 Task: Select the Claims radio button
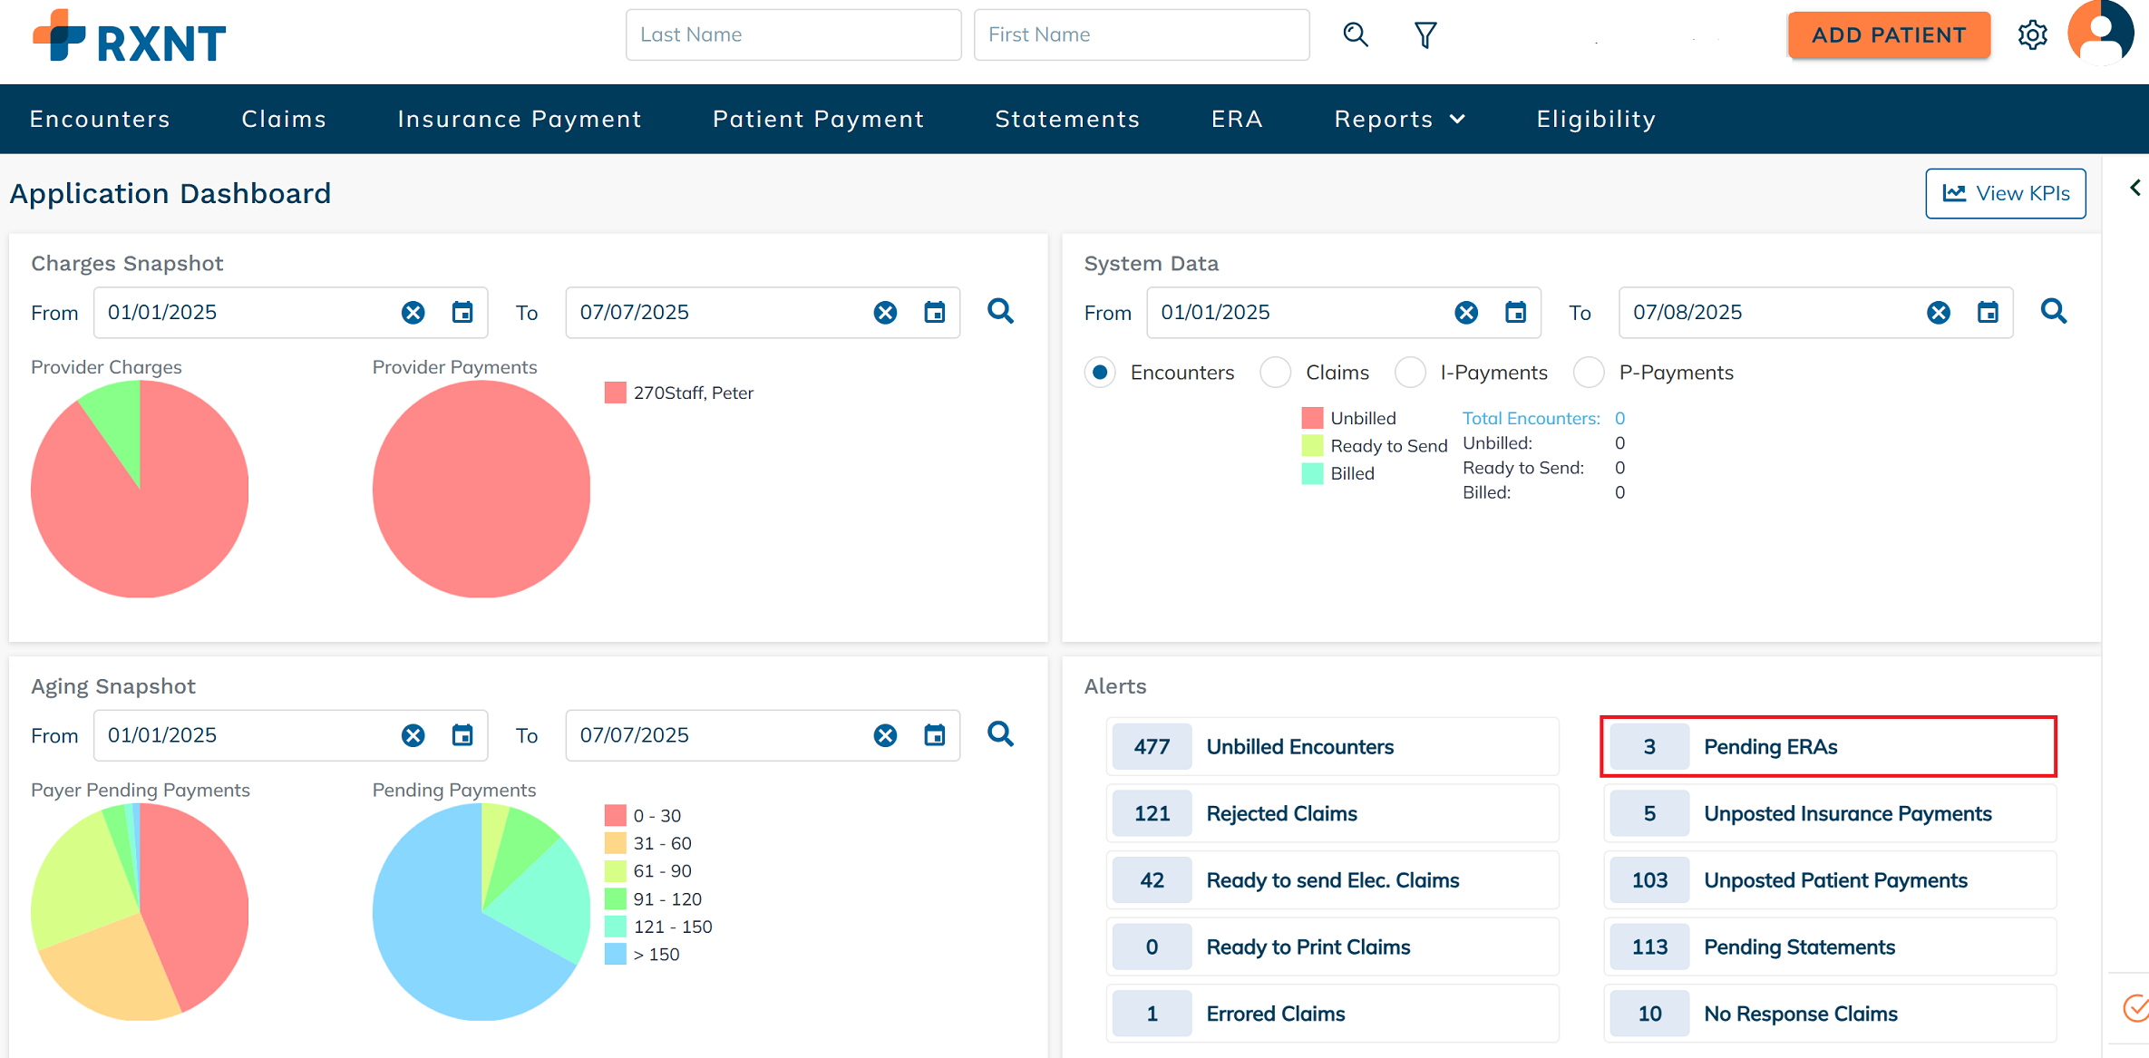[1275, 373]
